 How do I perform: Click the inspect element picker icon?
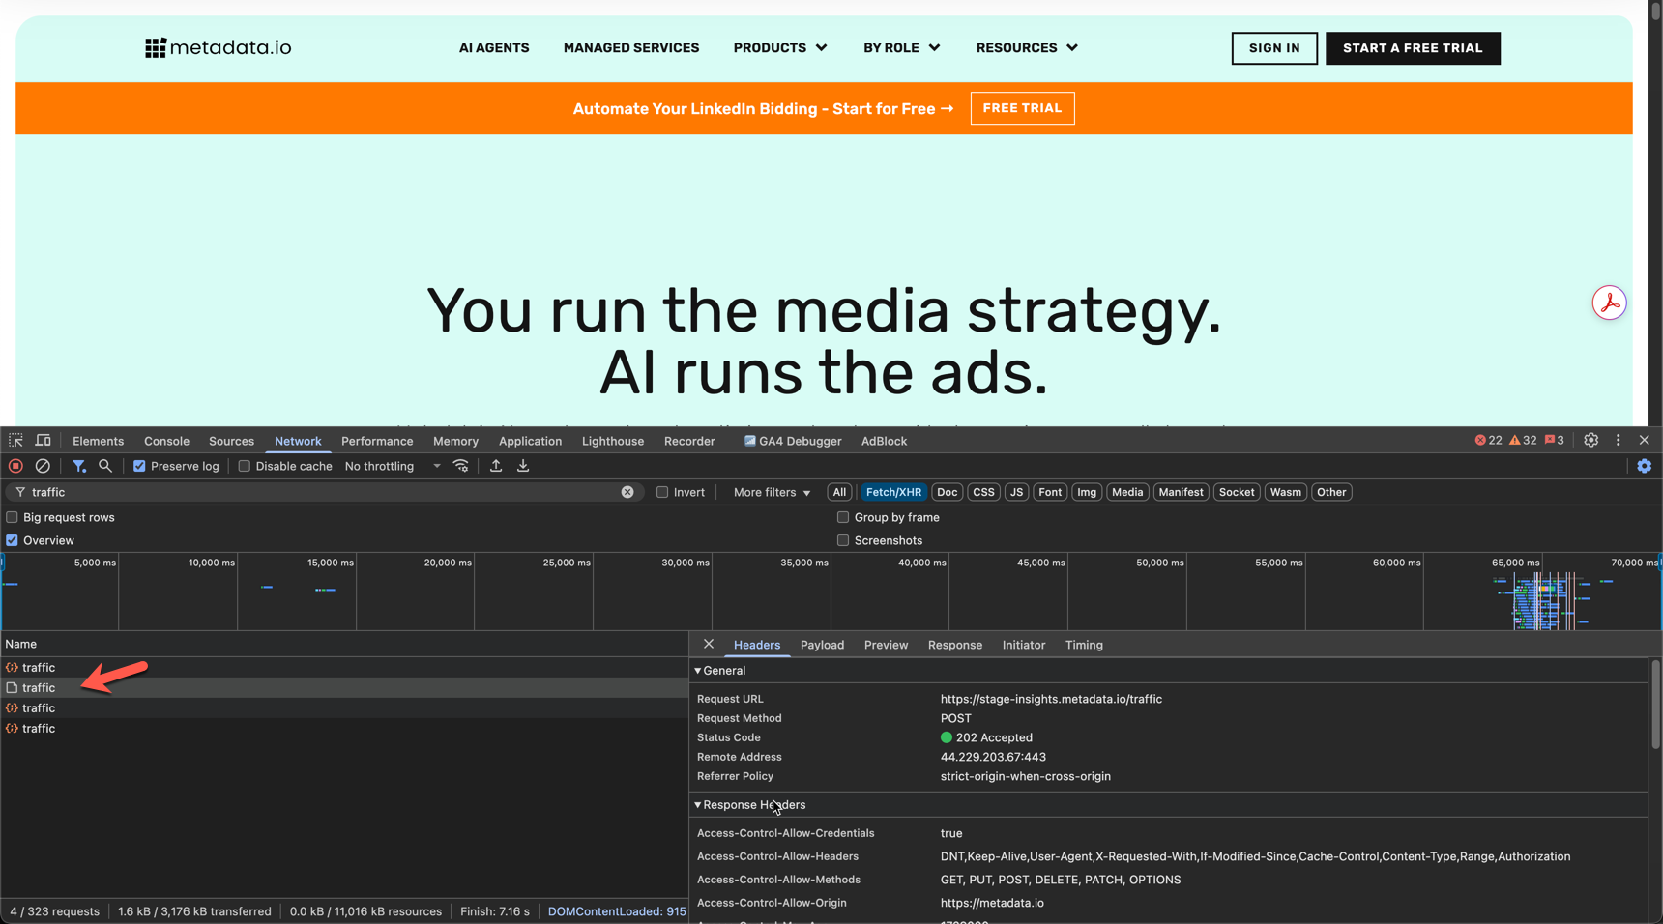pyautogui.click(x=15, y=441)
